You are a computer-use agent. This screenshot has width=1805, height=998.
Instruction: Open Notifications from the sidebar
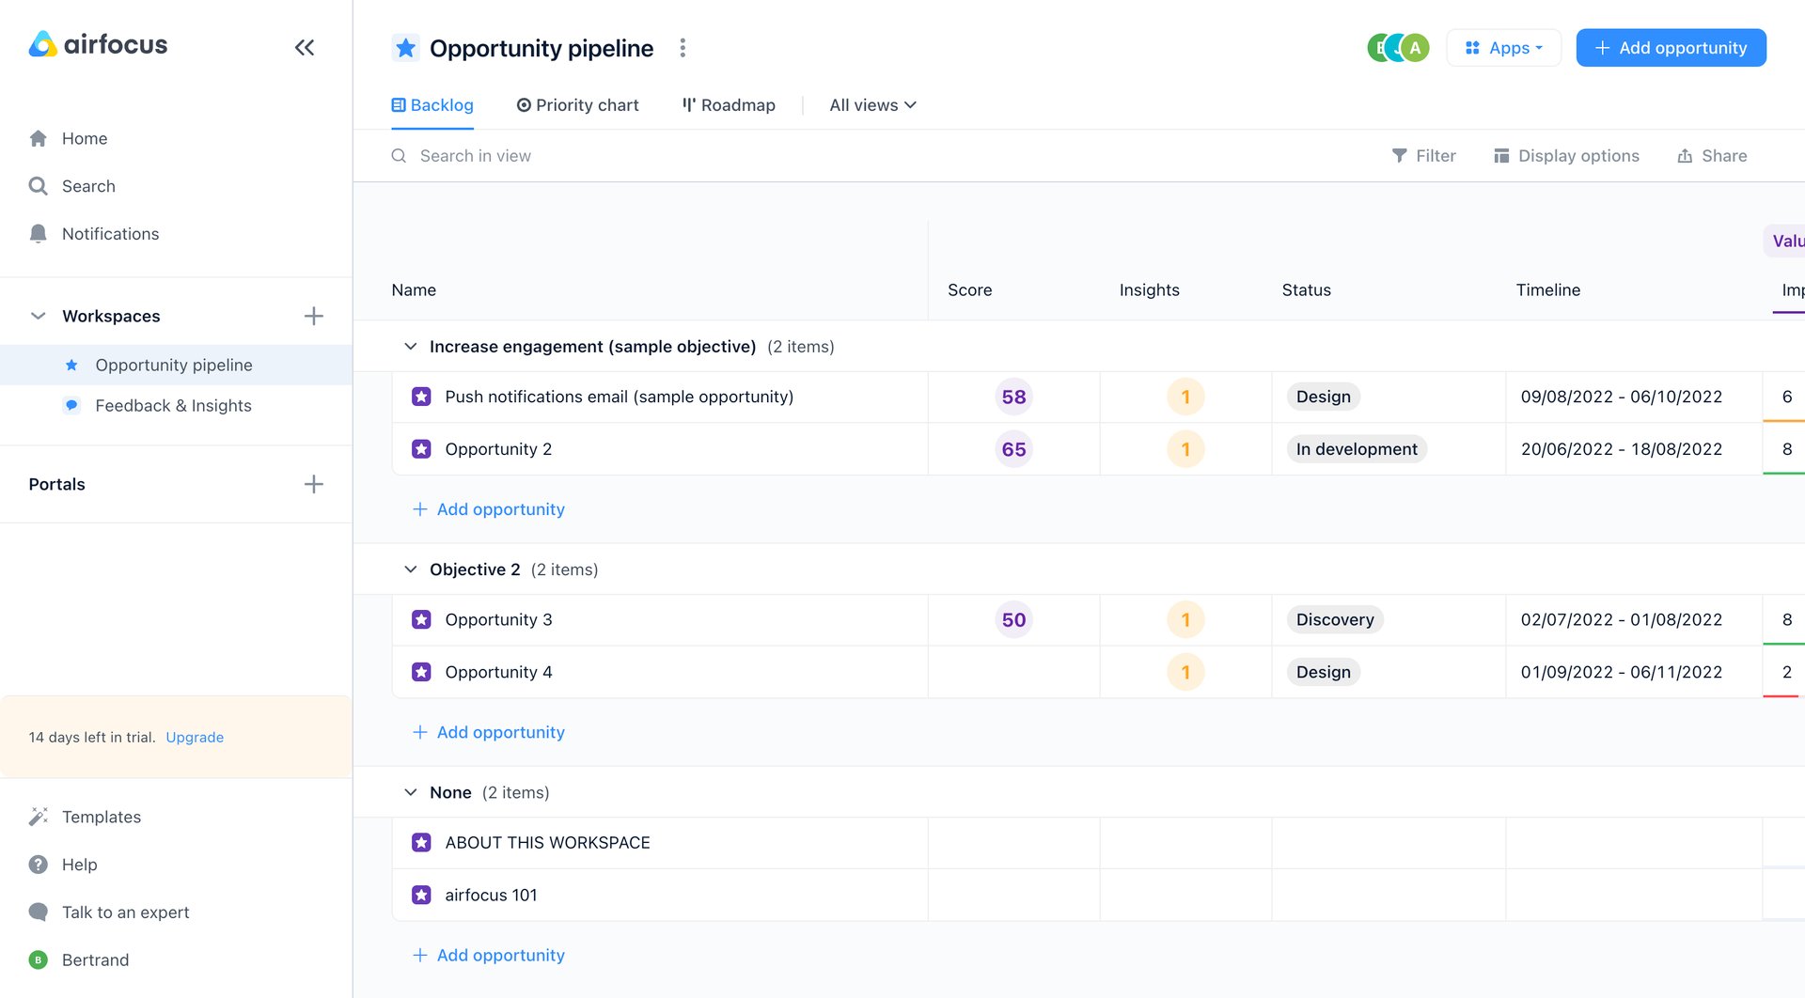pyautogui.click(x=110, y=233)
